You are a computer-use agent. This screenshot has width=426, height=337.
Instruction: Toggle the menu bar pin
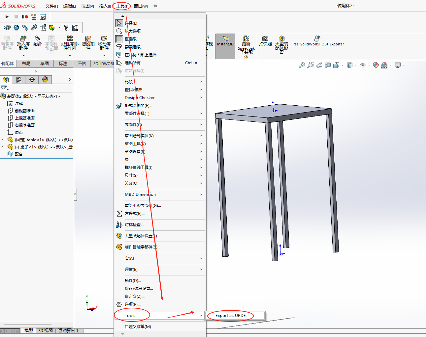tap(154, 6)
